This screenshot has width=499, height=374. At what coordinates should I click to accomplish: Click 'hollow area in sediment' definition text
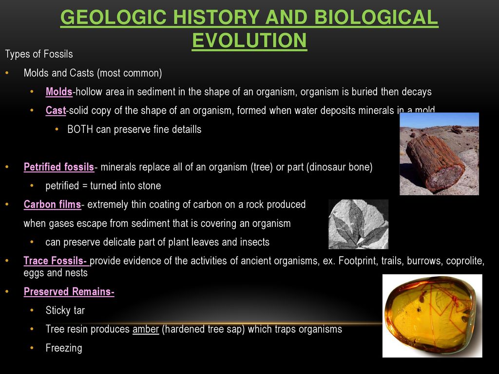[253, 92]
